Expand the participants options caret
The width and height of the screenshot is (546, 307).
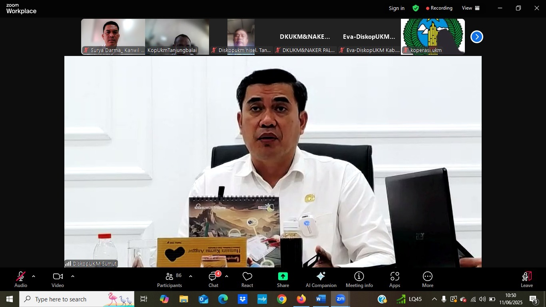[191, 276]
